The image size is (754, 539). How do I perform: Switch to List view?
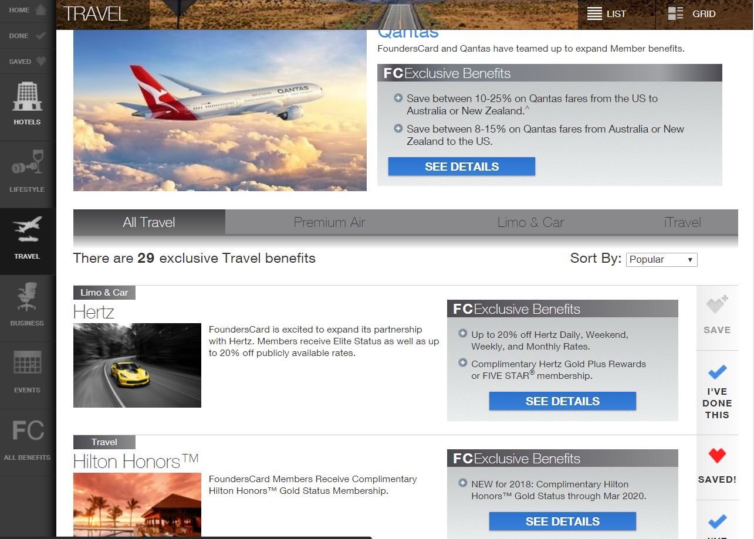[x=607, y=14]
